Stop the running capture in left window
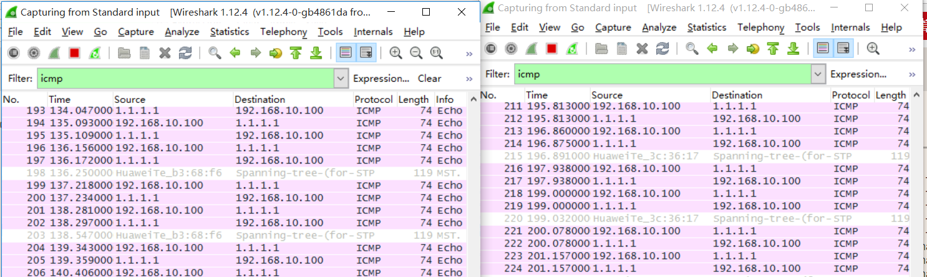 click(75, 54)
